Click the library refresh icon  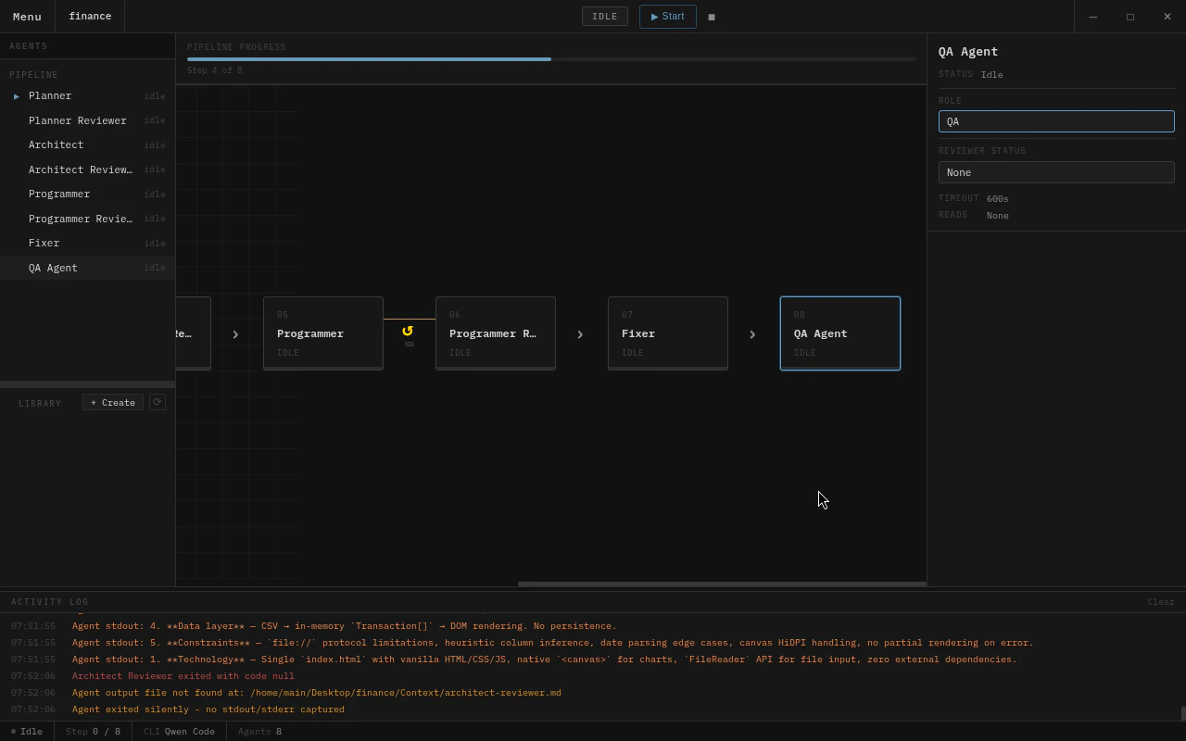click(x=158, y=402)
